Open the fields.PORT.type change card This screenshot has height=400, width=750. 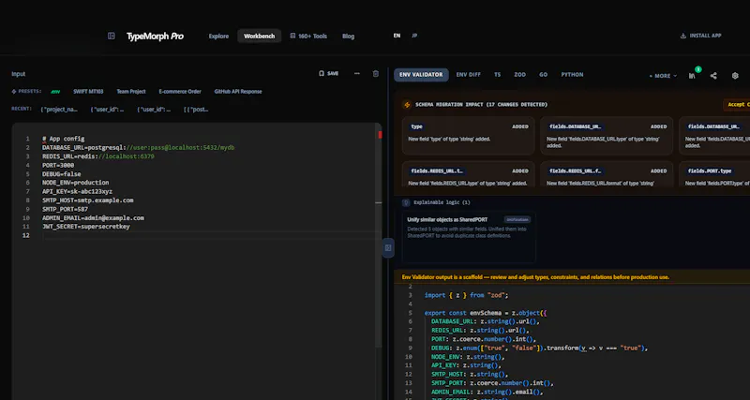pos(714,174)
